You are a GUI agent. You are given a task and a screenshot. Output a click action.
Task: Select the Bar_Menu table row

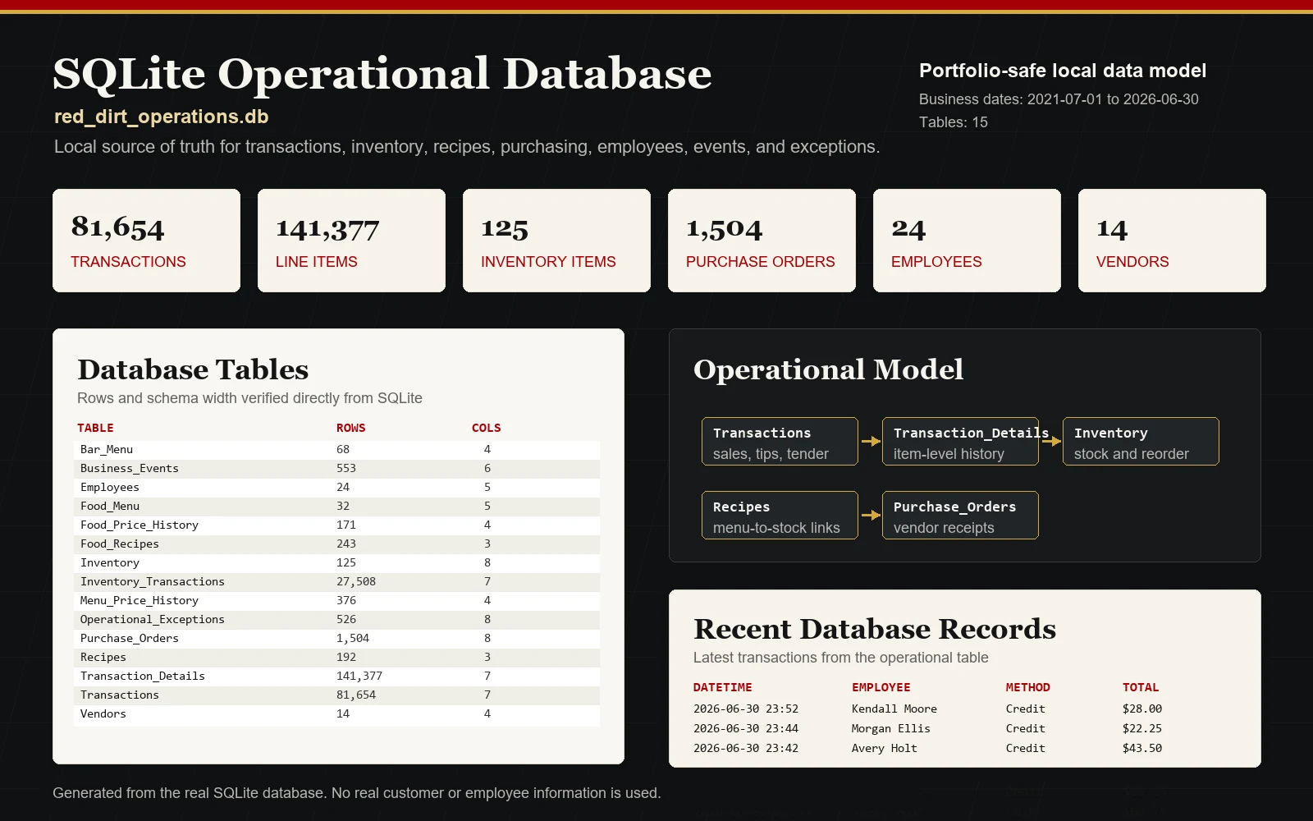pos(336,449)
